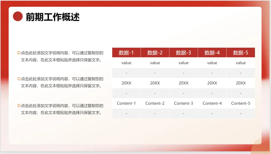Click the dash cell below 20XX in 数据-3 column
This screenshot has height=154, width=271.
coord(183,93)
